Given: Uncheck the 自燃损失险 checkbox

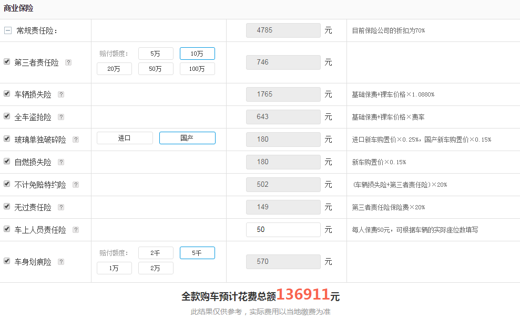Looking at the screenshot, I should (7, 161).
